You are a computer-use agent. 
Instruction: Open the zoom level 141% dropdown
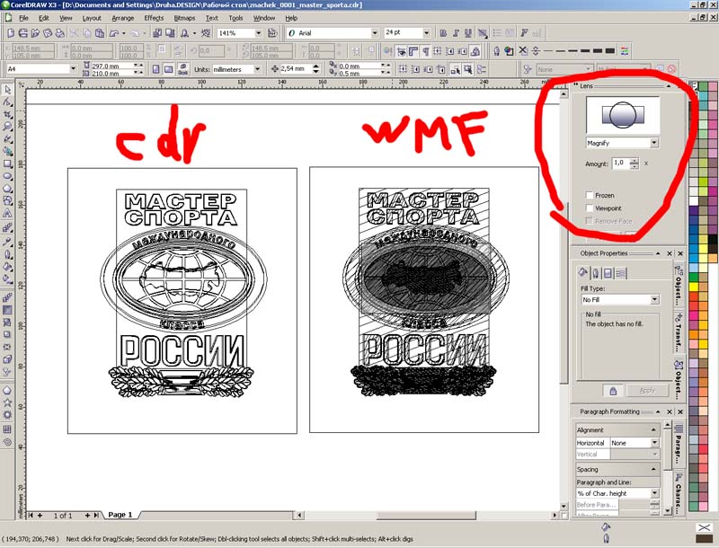(258, 33)
